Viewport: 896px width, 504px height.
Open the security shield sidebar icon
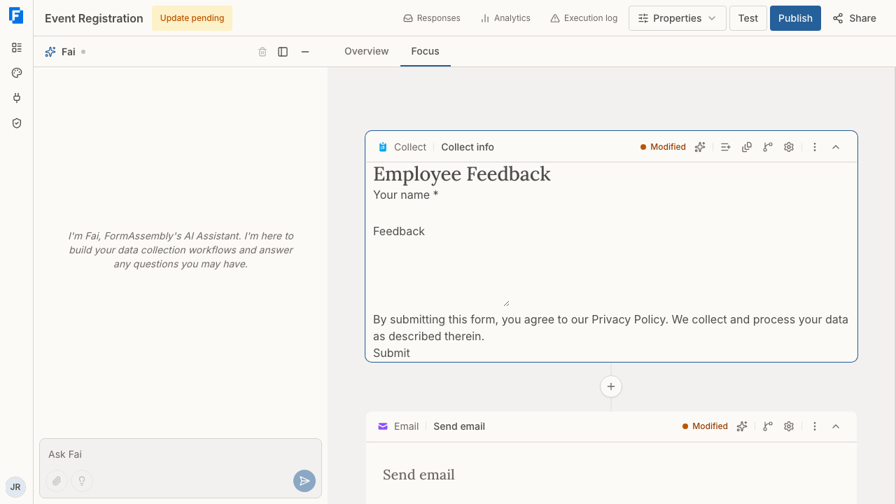(x=17, y=123)
